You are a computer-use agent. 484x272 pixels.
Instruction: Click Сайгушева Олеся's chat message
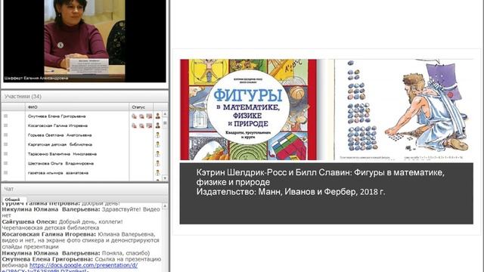click(62, 225)
